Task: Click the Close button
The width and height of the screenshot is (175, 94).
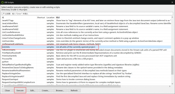Action: click(7, 90)
